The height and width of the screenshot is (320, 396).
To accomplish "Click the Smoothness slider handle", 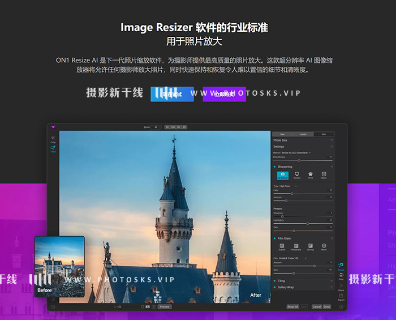I will tap(299, 160).
